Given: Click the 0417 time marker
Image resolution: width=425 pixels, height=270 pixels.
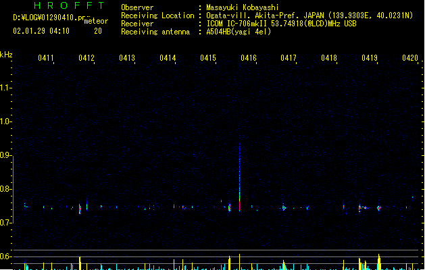Looking at the screenshot, I should pos(289,58).
